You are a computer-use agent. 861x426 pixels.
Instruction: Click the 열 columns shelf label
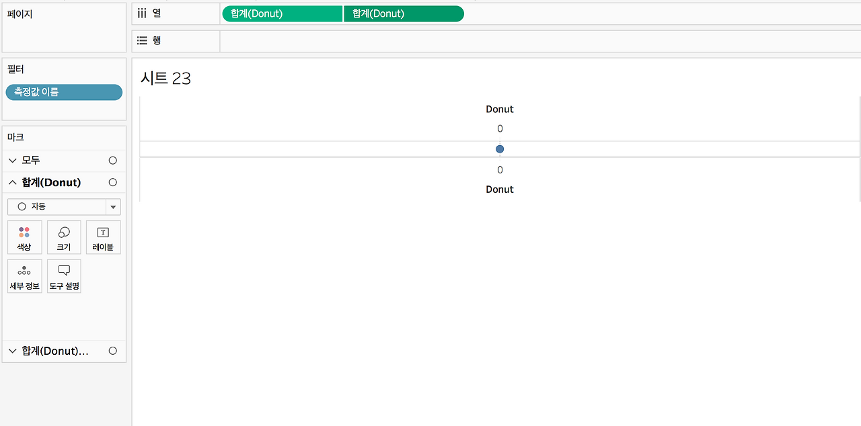pyautogui.click(x=157, y=13)
